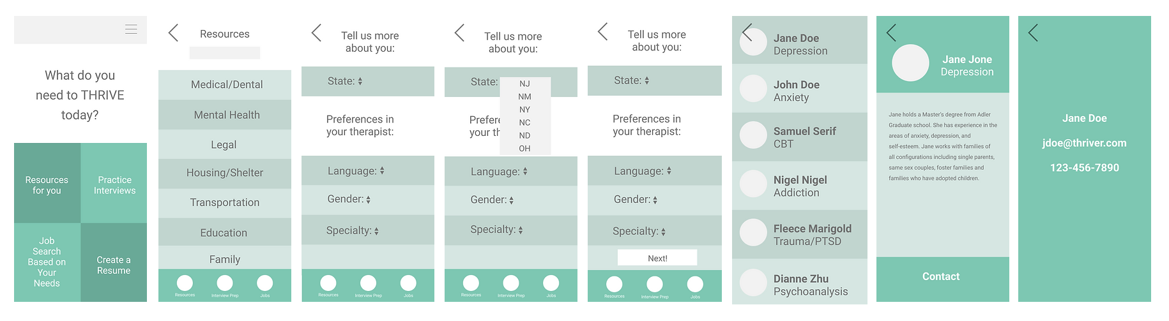Tap Jane Jone's profile picture
This screenshot has height=321, width=1169.
click(910, 63)
